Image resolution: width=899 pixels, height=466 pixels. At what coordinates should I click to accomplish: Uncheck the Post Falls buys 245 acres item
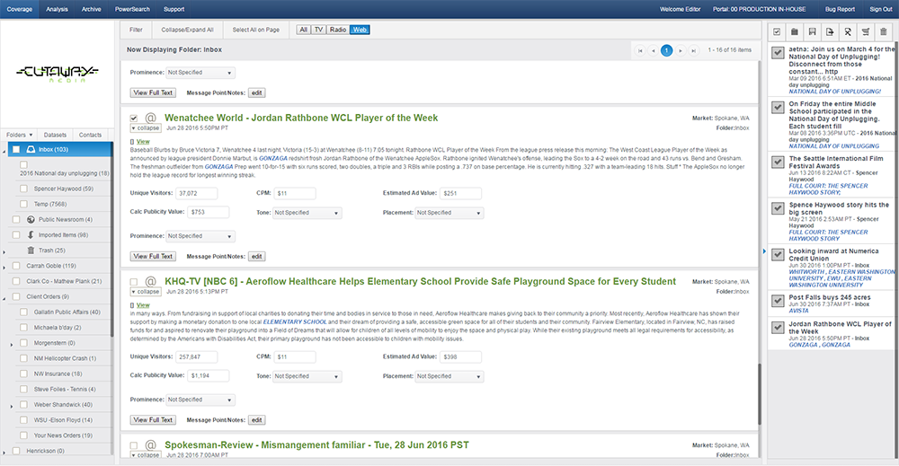778,301
